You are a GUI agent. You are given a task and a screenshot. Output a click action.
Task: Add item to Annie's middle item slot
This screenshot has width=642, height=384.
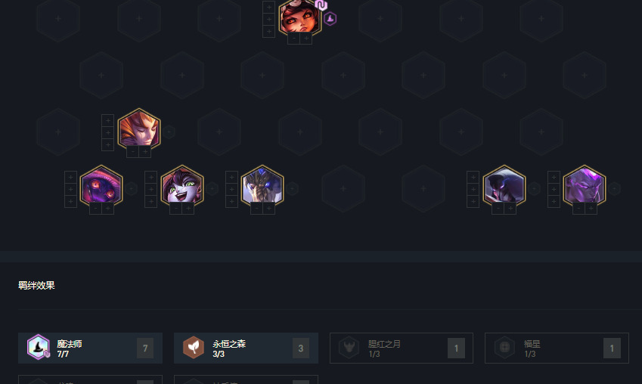pos(268,19)
